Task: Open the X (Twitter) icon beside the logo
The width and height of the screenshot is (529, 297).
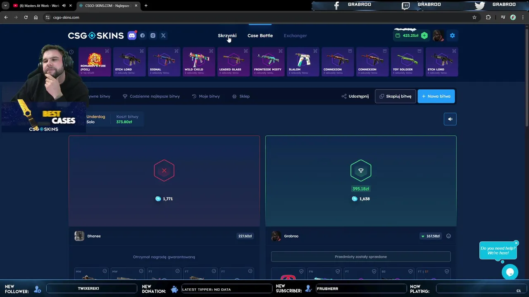Action: pos(163,35)
